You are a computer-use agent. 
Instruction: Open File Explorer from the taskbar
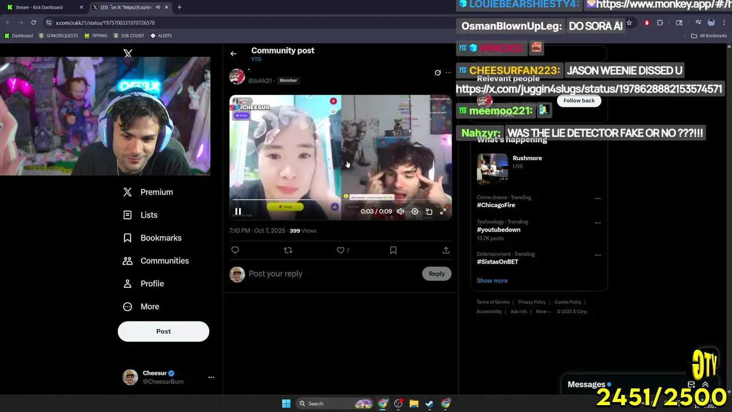pos(414,403)
